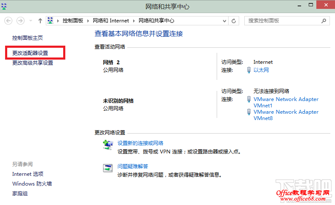Open 家庭组 link
Viewport: 335px width, 205px height.
click(x=20, y=194)
